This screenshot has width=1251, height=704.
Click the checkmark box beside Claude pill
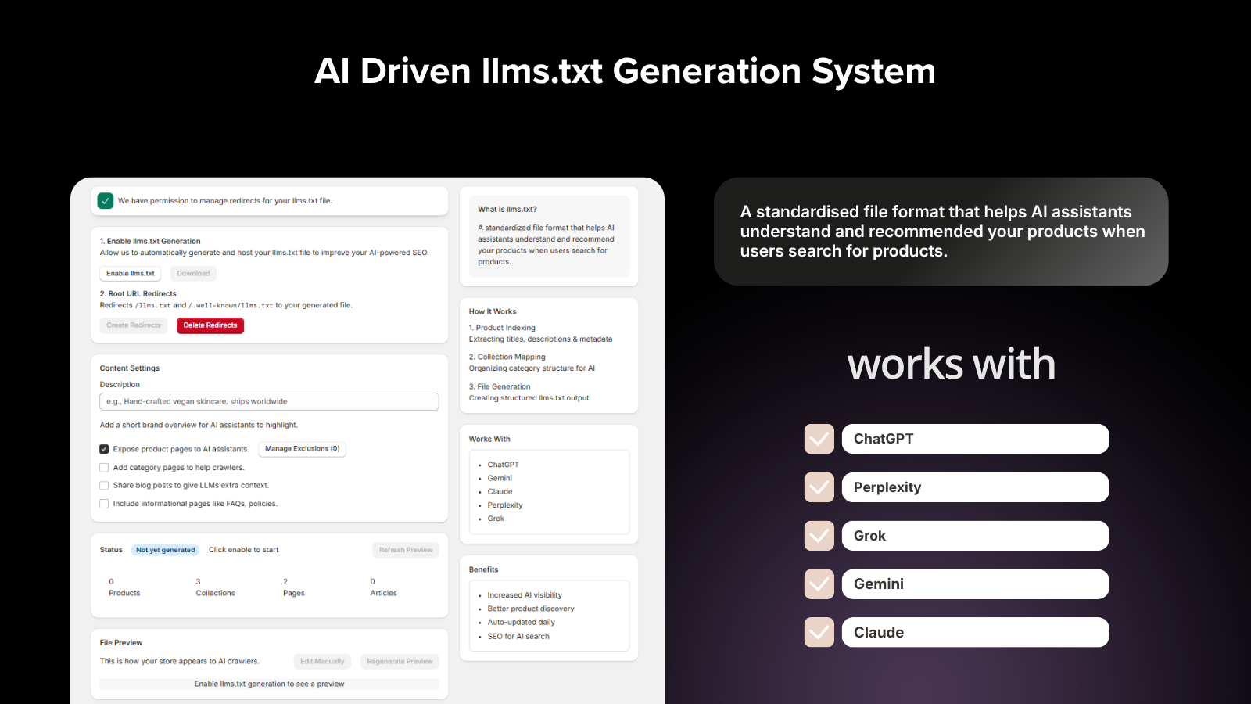click(819, 633)
